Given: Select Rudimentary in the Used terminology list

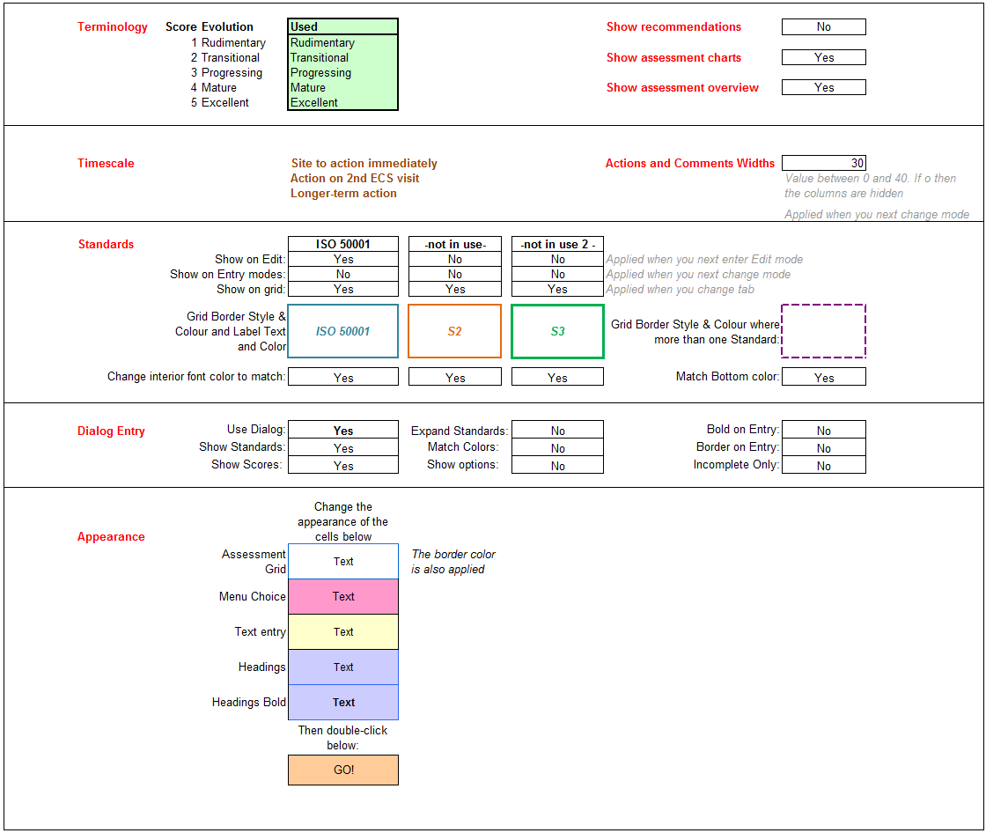Looking at the screenshot, I should pyautogui.click(x=342, y=42).
